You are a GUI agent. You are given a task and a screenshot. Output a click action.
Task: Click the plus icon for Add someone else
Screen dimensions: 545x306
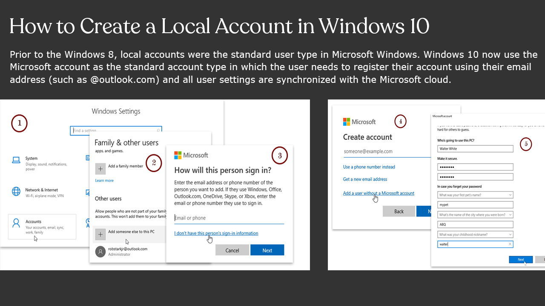(x=100, y=234)
